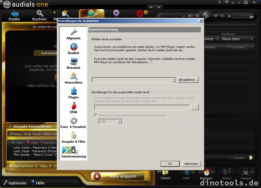
Task: Select the "Lady Gaga - Paparazzi (Esnips" entry
Action: pyautogui.click(x=35, y=151)
